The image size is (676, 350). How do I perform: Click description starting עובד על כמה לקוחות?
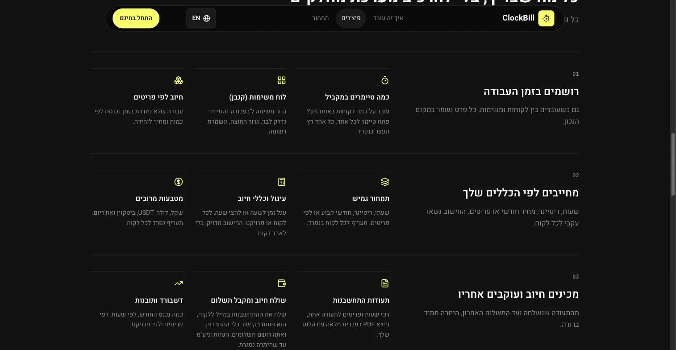(348, 121)
